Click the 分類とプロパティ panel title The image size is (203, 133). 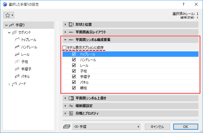pyautogui.click(x=87, y=113)
